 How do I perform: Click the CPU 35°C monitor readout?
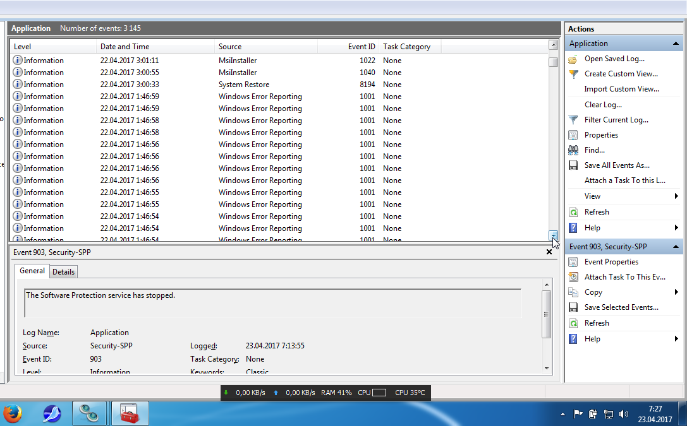pyautogui.click(x=410, y=393)
